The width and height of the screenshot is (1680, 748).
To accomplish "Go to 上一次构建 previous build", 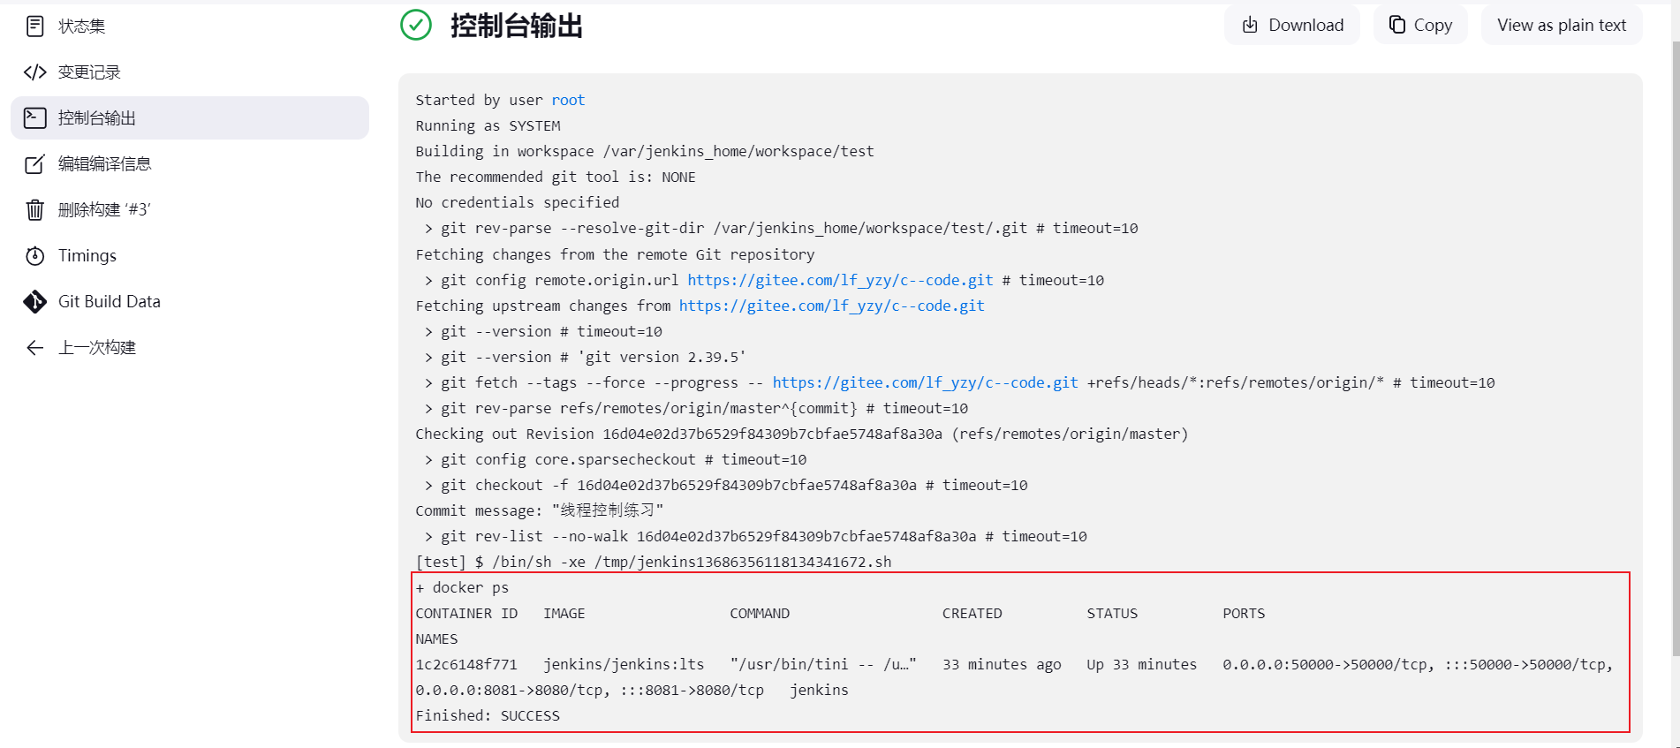I will coord(190,348).
